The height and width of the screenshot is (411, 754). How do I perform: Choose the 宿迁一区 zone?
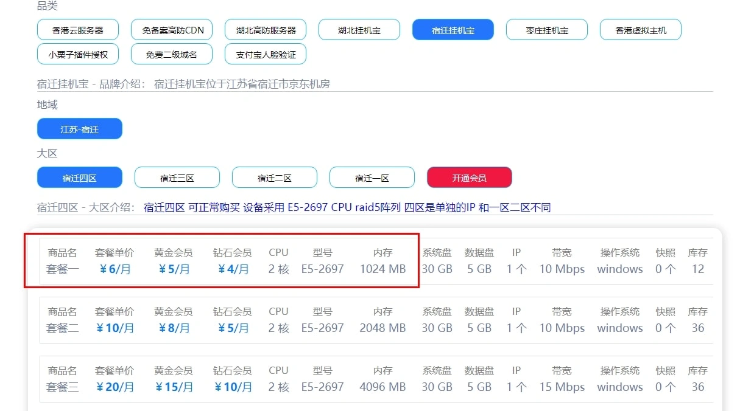click(372, 178)
